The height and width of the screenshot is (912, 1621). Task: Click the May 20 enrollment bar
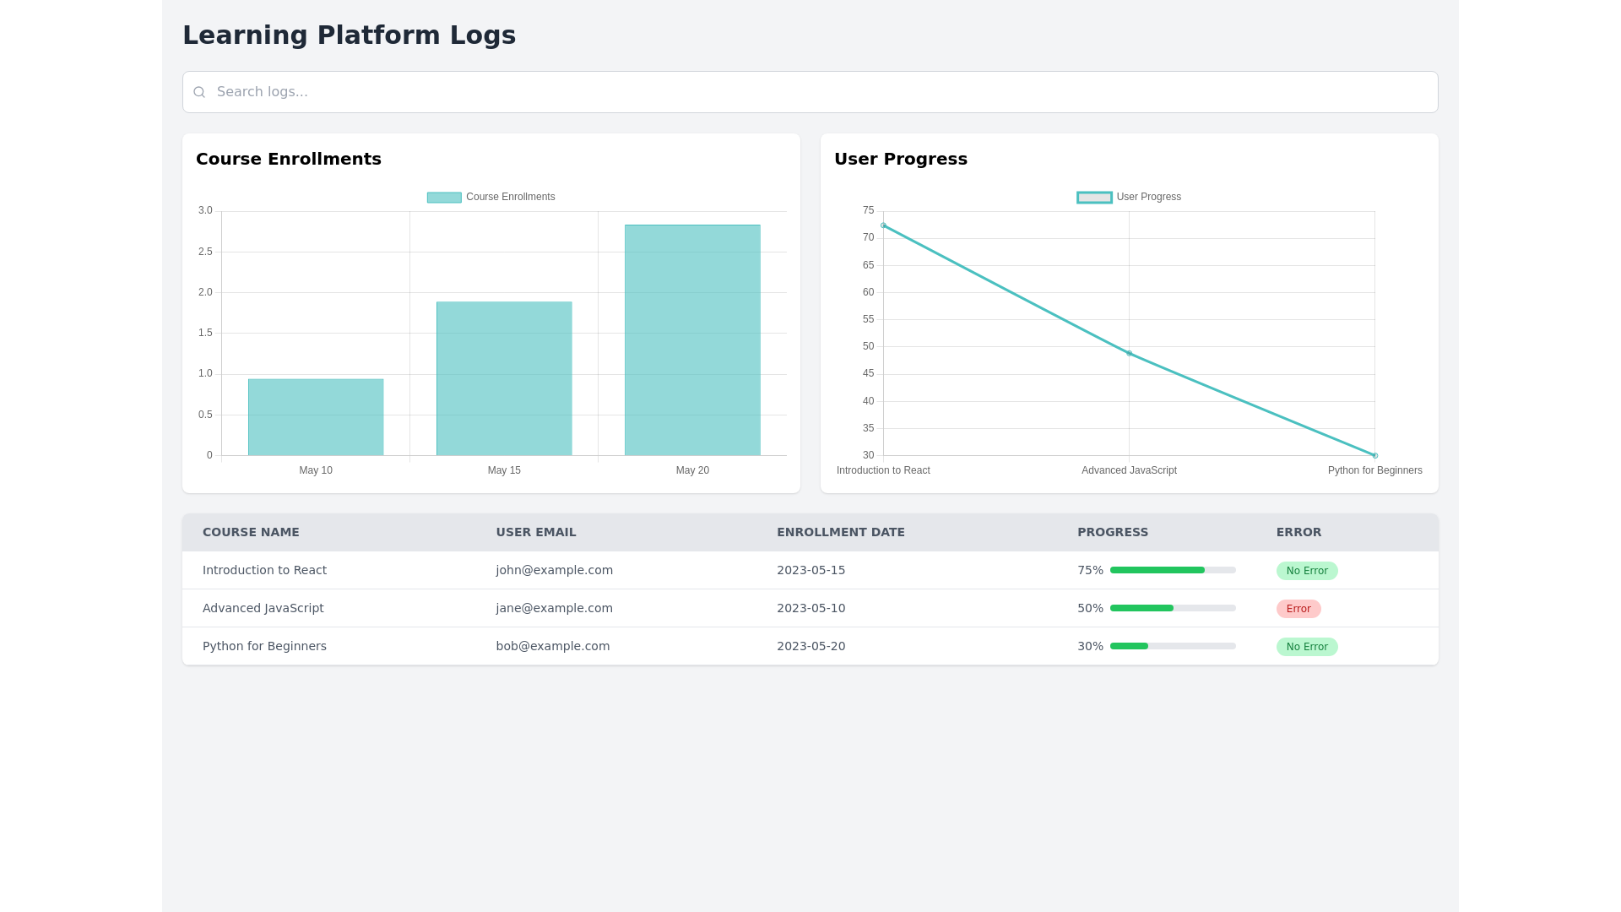point(692,340)
